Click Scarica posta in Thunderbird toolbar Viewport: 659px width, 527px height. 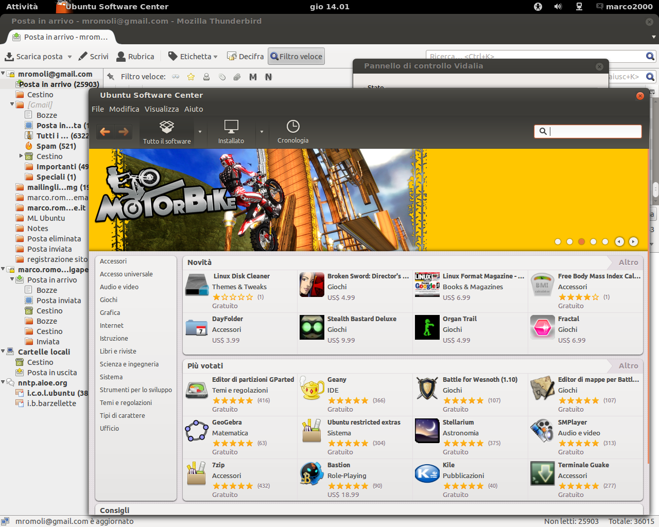coord(34,57)
